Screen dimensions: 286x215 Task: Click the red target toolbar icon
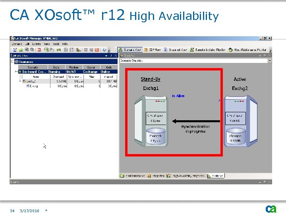pyautogui.click(x=97, y=50)
